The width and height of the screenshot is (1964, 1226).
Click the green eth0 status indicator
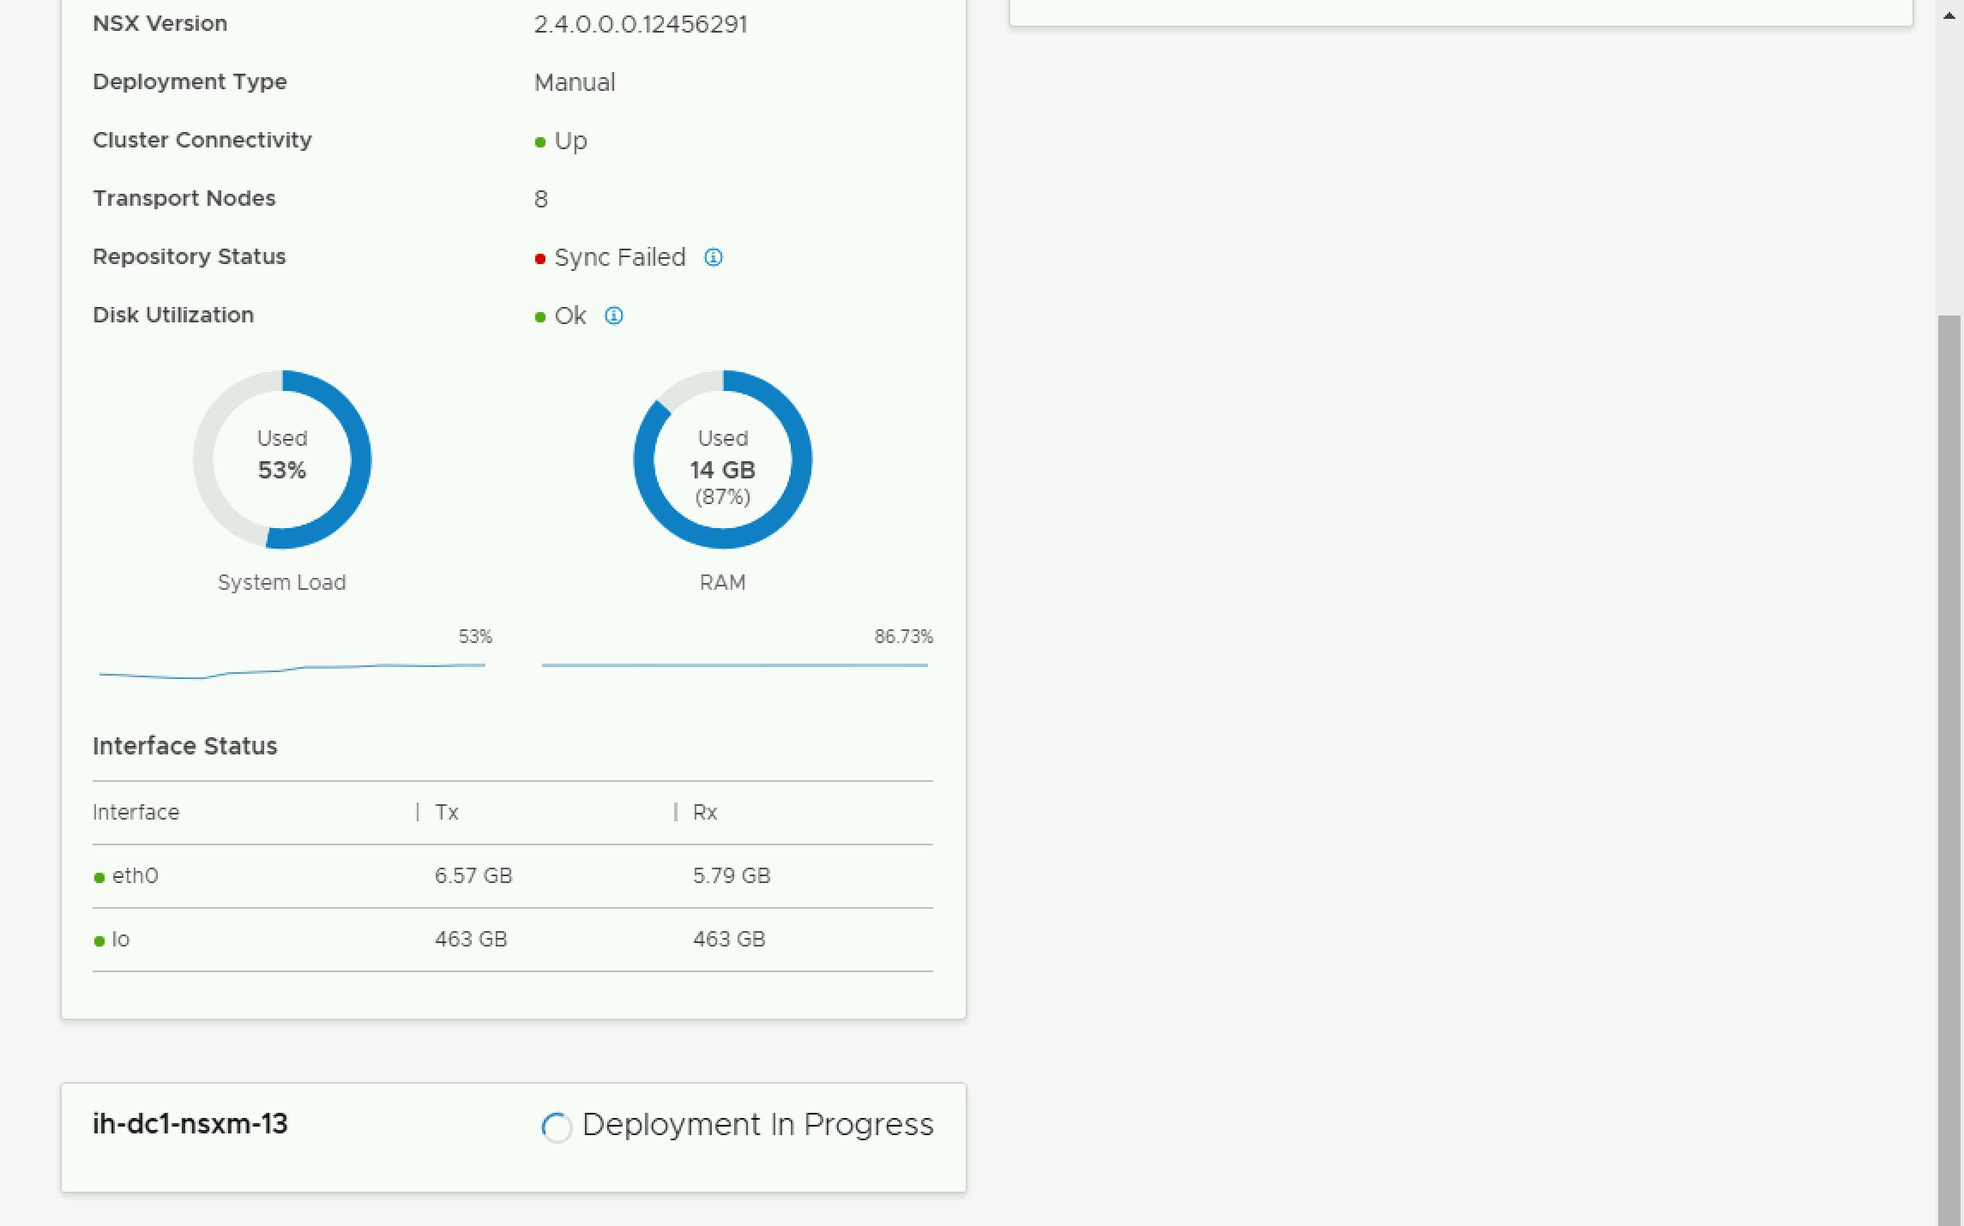pyautogui.click(x=99, y=877)
